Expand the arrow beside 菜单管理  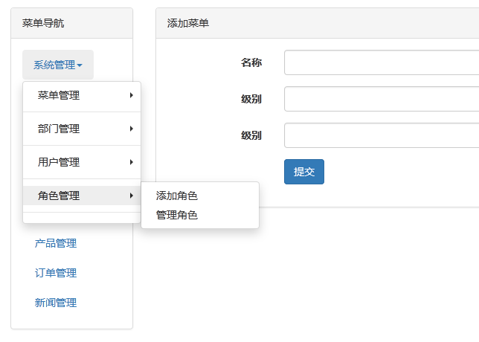[x=132, y=95]
